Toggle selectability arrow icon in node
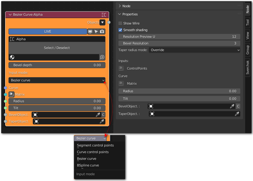Image resolution: width=253 pixels, height=181 pixels. click(96, 31)
